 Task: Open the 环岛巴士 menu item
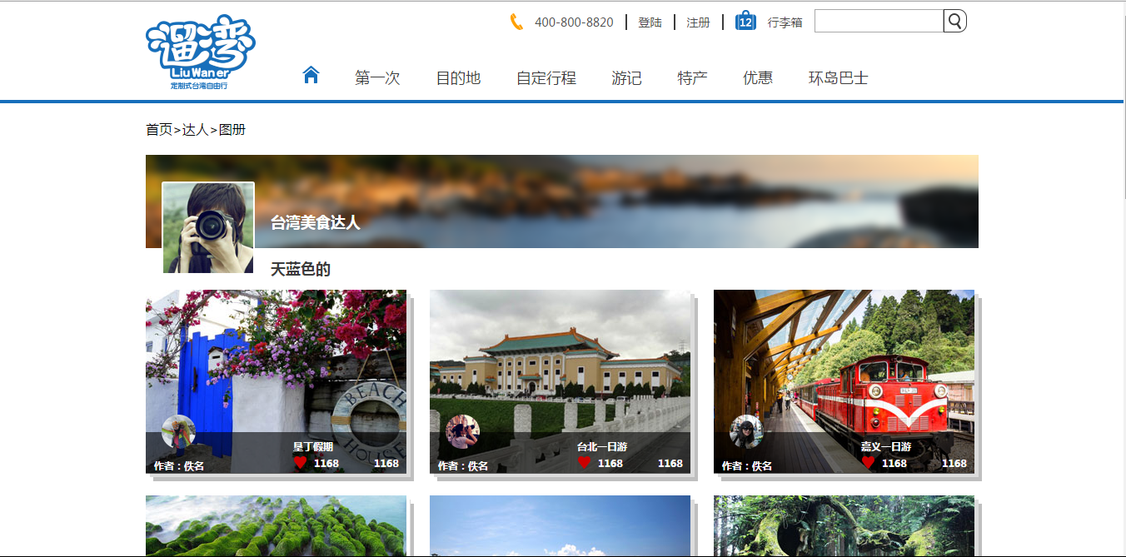coord(839,78)
